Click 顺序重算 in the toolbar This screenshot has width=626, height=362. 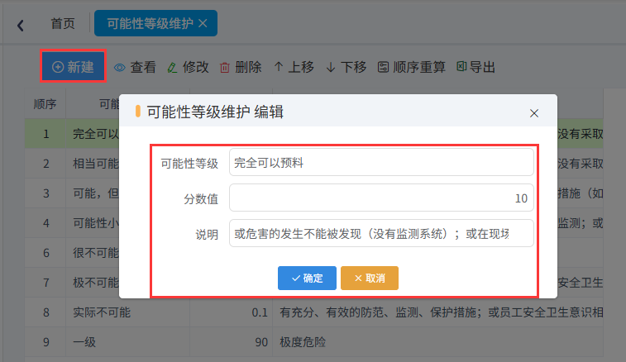tap(419, 67)
